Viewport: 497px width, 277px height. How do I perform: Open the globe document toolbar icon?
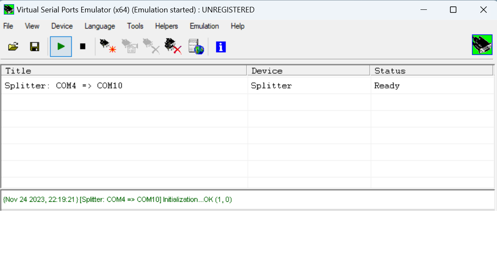click(196, 47)
